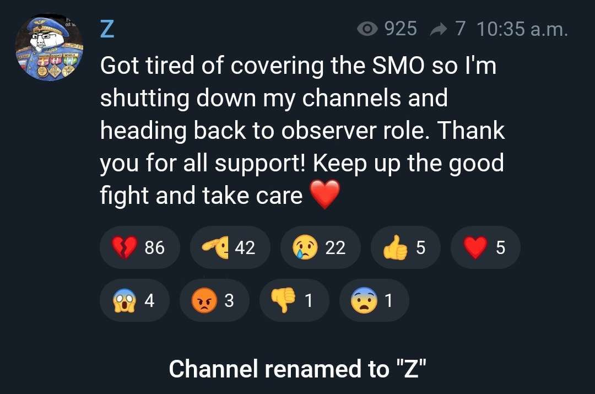The height and width of the screenshot is (394, 595).
Task: Toggle the red heart reaction with 5
Action: coord(485,247)
